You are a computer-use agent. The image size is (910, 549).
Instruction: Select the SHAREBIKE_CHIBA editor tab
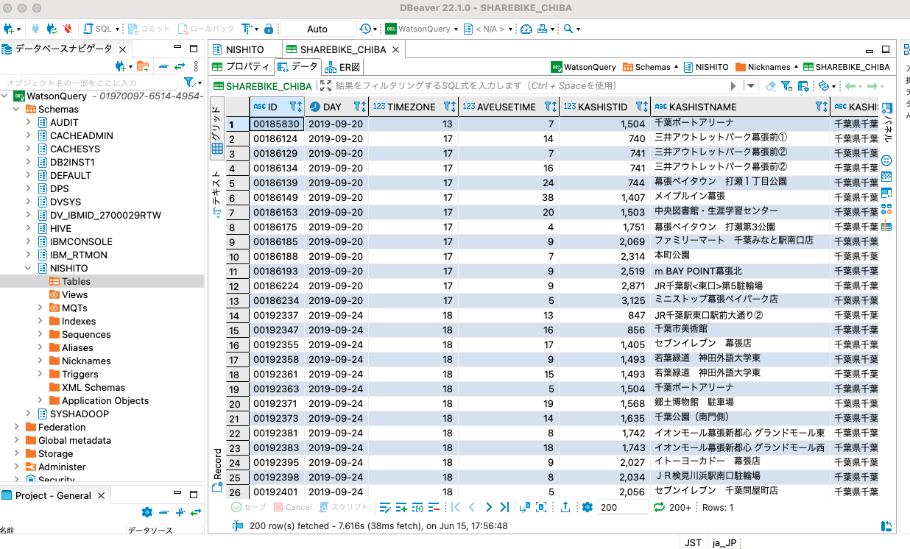[342, 49]
